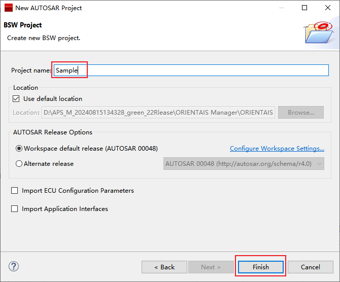Screen dimensions: 340x282
Task: Cancel the new project wizard
Action: [x=310, y=267]
